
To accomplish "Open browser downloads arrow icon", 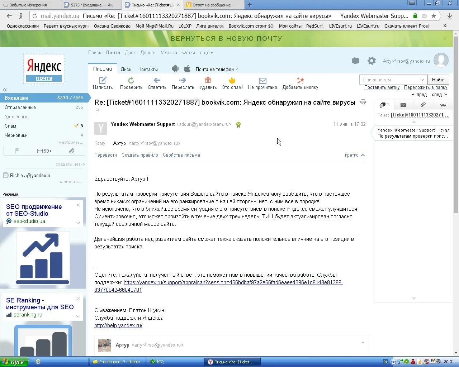I will (450, 16).
